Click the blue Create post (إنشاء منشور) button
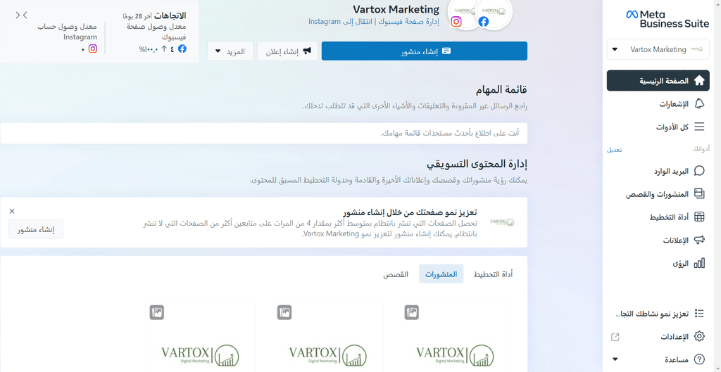Viewport: 721px width, 372px height. tap(424, 51)
